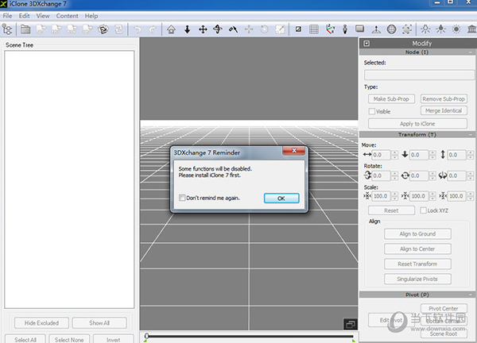
Task: Click the box-with-arrows icon before Undo
Action: tap(119, 29)
